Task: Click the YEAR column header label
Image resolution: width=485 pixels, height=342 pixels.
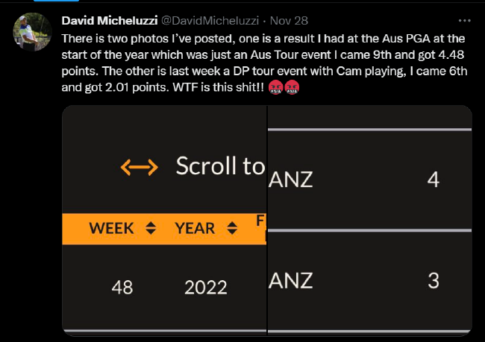Action: [195, 228]
